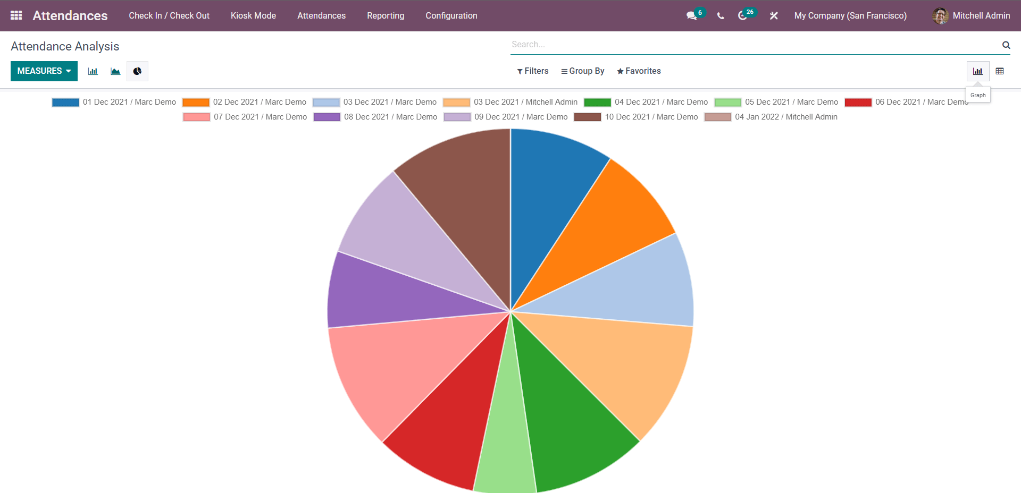This screenshot has width=1021, height=493.
Task: Click the 09 Dec 2021 legend color swatch
Action: 457,117
